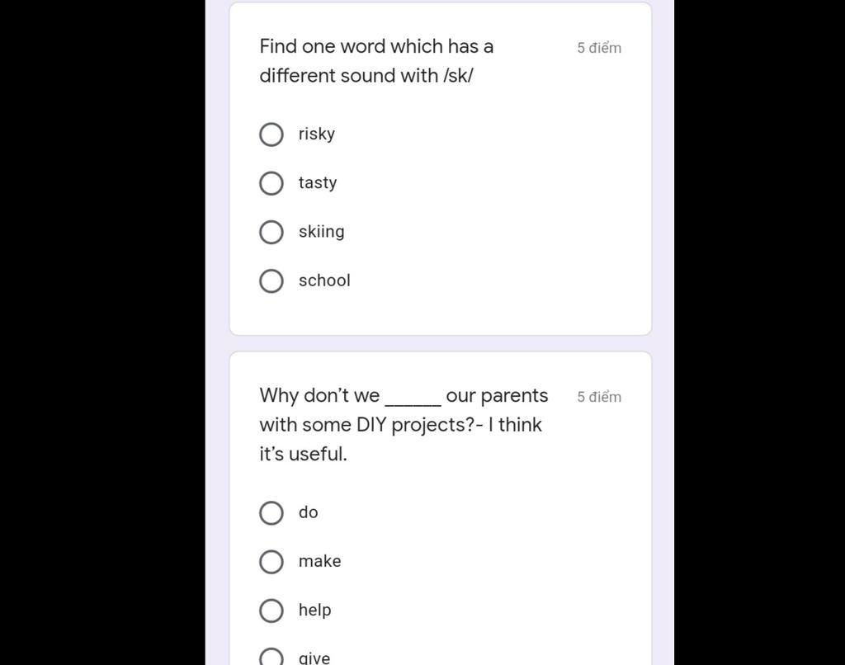Click the 'do' answer label text
Screen dimensions: 845x665
point(309,512)
